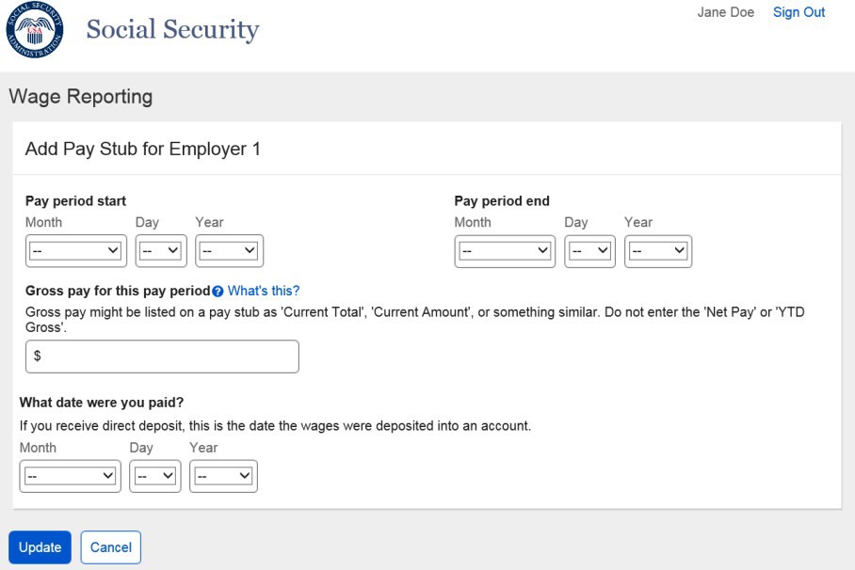Open the Pay period start Year dropdown
Viewport: 855px width, 570px height.
229,251
